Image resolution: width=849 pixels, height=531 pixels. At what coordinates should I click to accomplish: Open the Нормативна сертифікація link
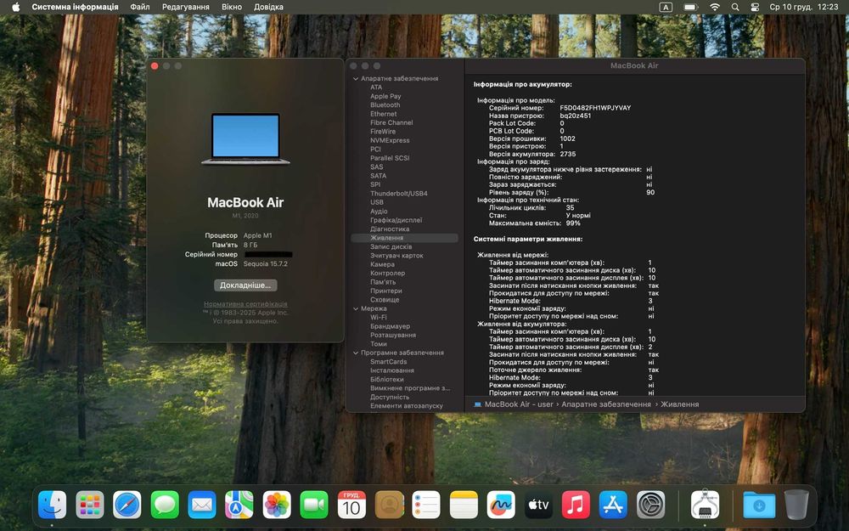click(x=245, y=304)
